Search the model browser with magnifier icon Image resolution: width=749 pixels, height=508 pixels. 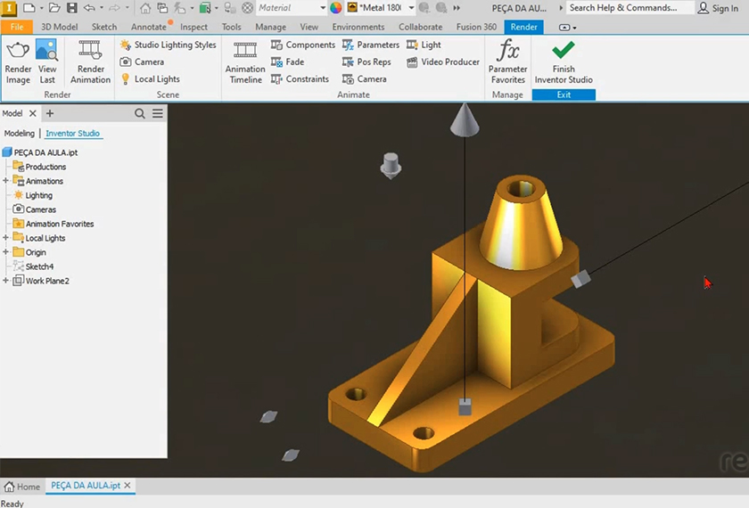pyautogui.click(x=140, y=113)
